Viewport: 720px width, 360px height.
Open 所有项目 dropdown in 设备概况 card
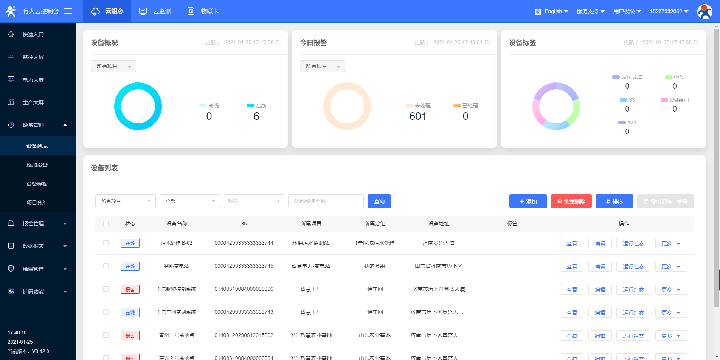113,66
